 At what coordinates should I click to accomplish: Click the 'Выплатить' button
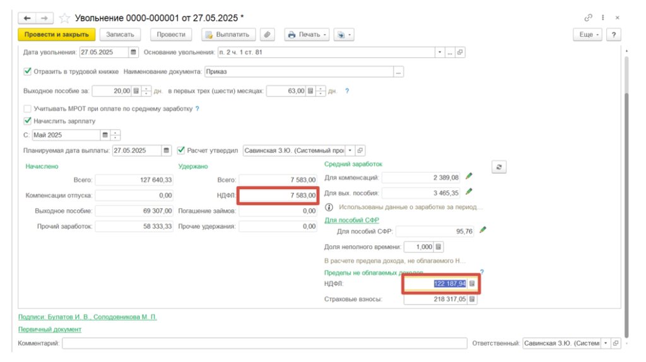pos(228,35)
